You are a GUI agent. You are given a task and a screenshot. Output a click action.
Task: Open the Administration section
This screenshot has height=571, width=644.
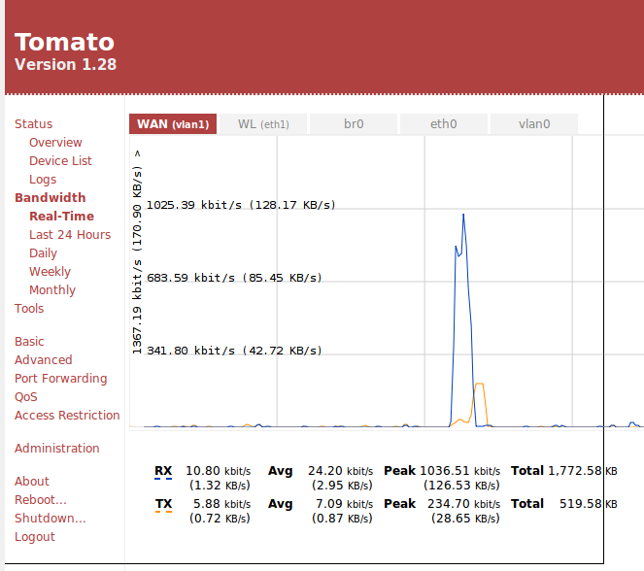click(56, 449)
